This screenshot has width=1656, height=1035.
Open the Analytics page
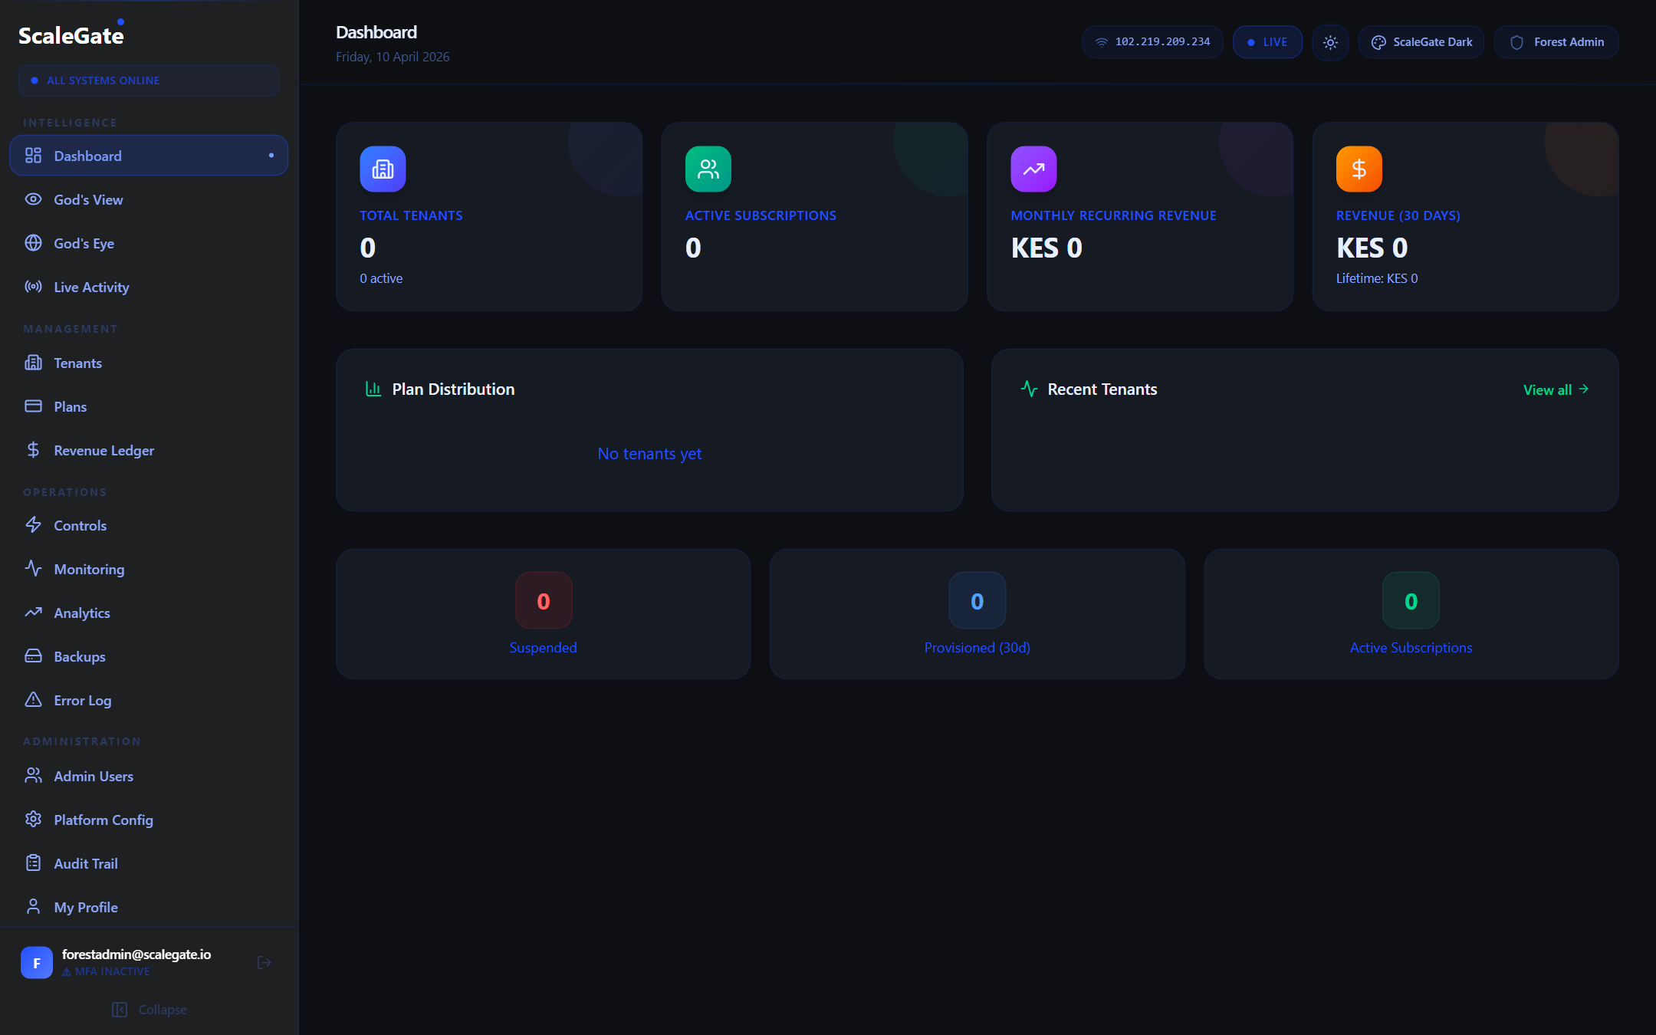pyautogui.click(x=81, y=613)
